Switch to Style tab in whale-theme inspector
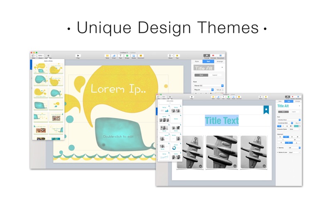 point(197,61)
